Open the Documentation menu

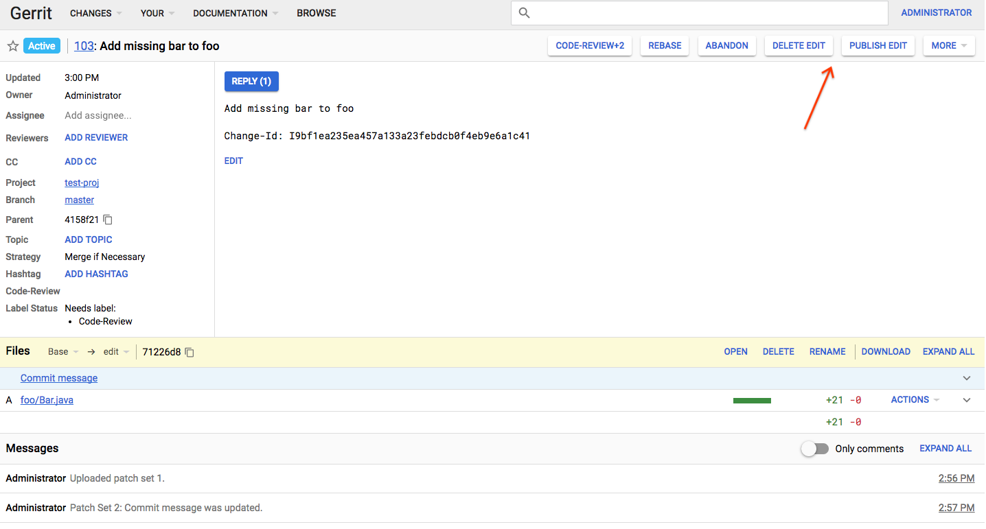click(x=236, y=13)
